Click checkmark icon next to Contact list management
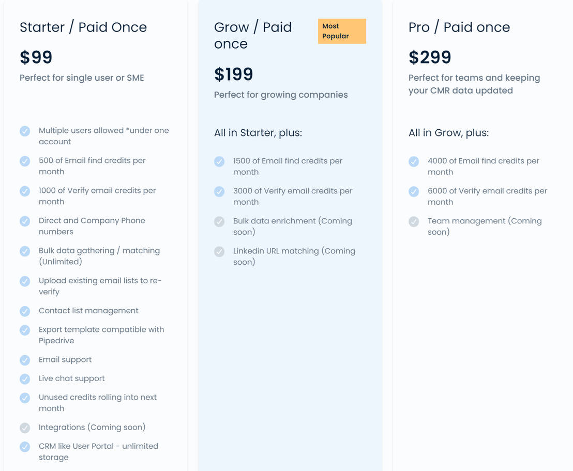This screenshot has width=573, height=471. (x=25, y=311)
